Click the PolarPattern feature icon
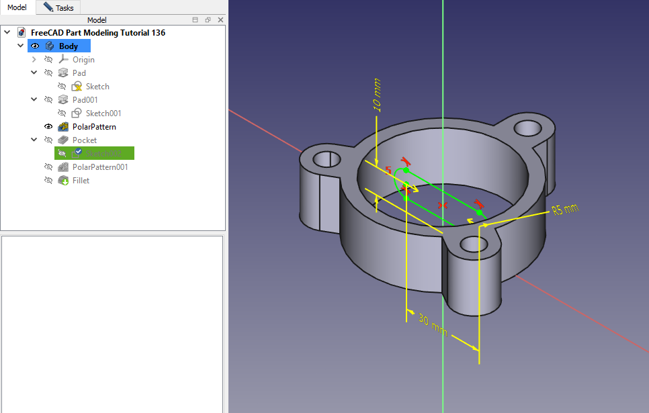 (63, 127)
